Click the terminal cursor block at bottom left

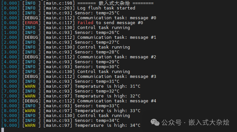pos(1,130)
